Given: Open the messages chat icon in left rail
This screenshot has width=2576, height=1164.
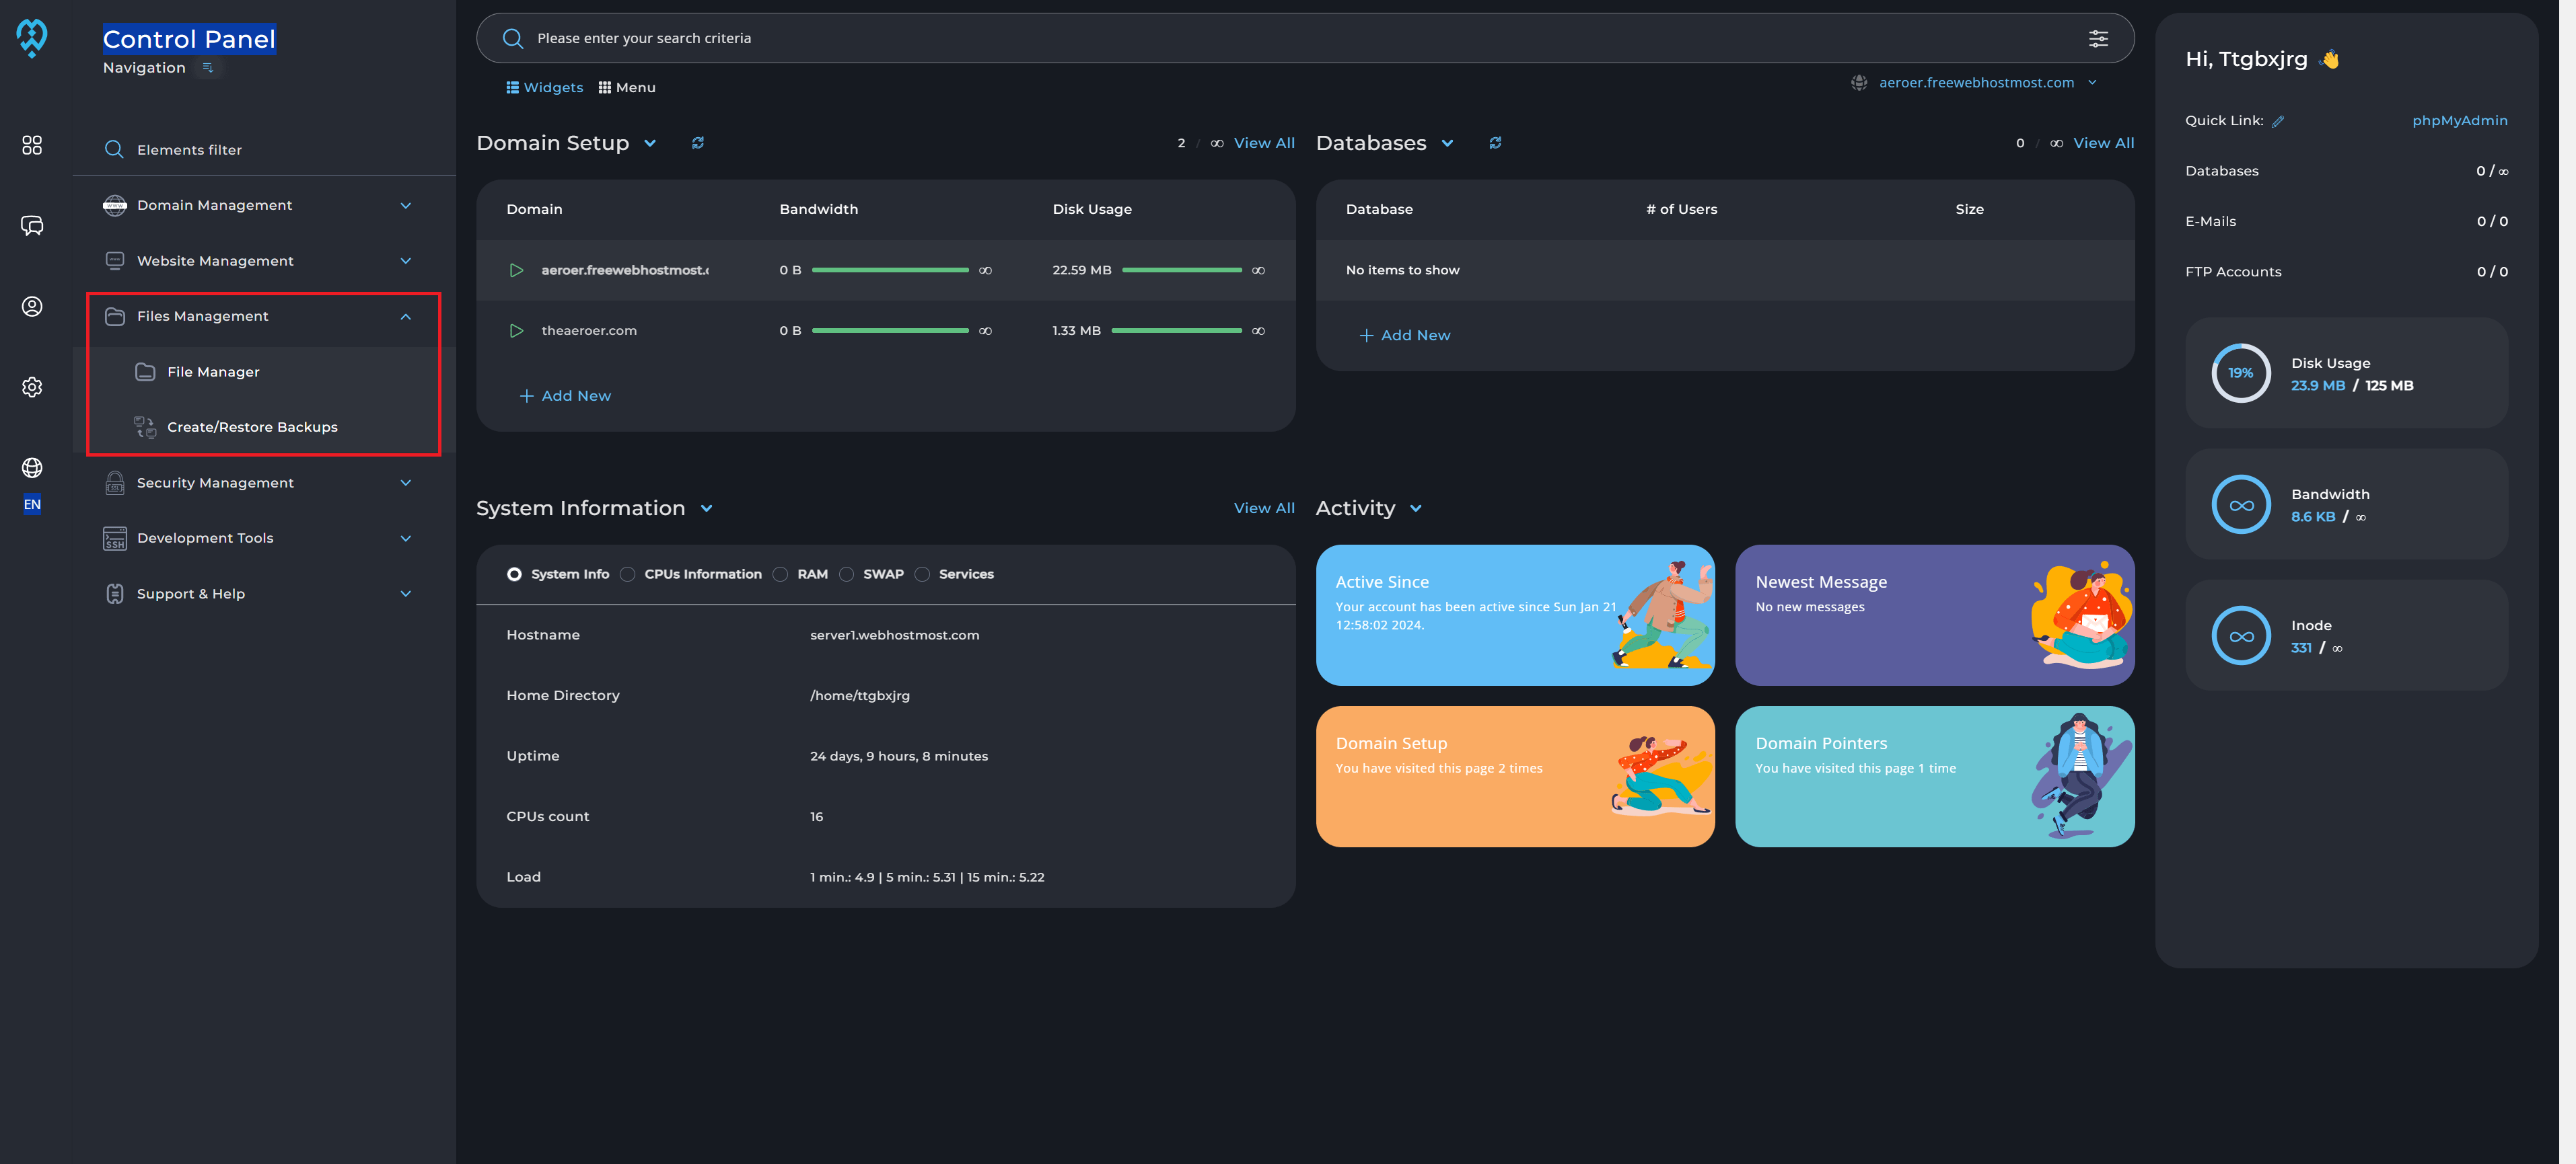Looking at the screenshot, I should pyautogui.click(x=32, y=226).
